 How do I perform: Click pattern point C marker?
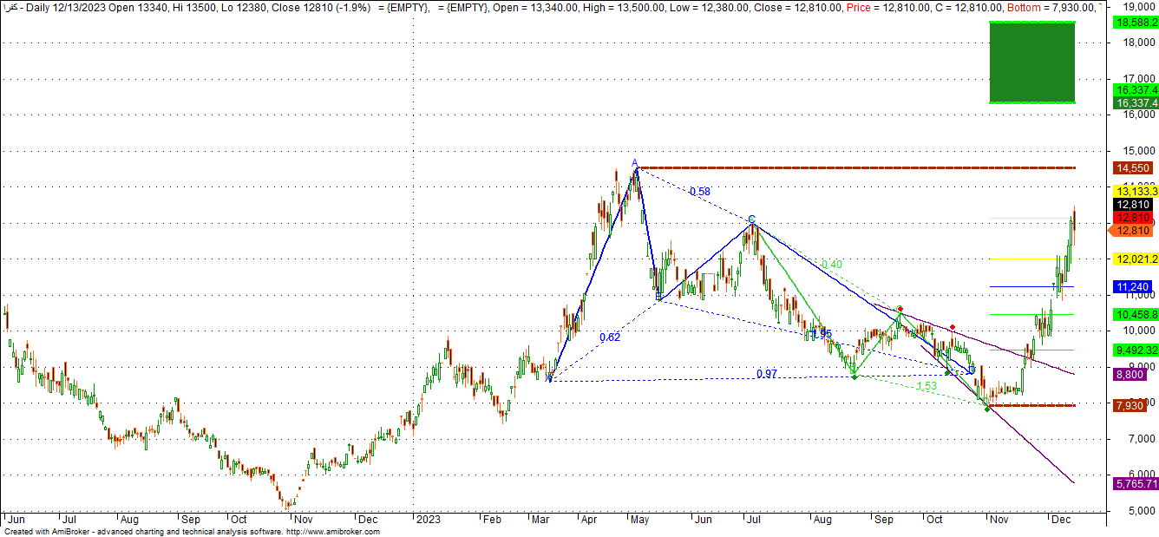(x=751, y=219)
